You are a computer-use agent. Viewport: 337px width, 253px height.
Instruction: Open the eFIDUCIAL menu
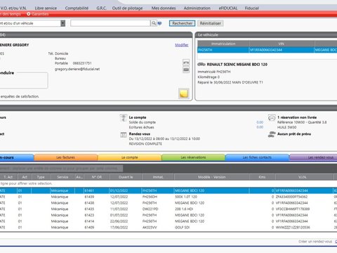[x=228, y=8]
